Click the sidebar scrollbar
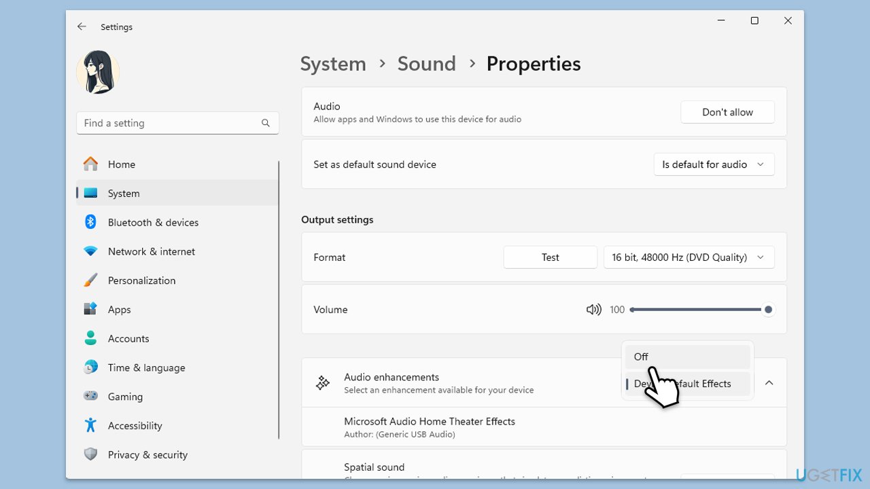 279,299
